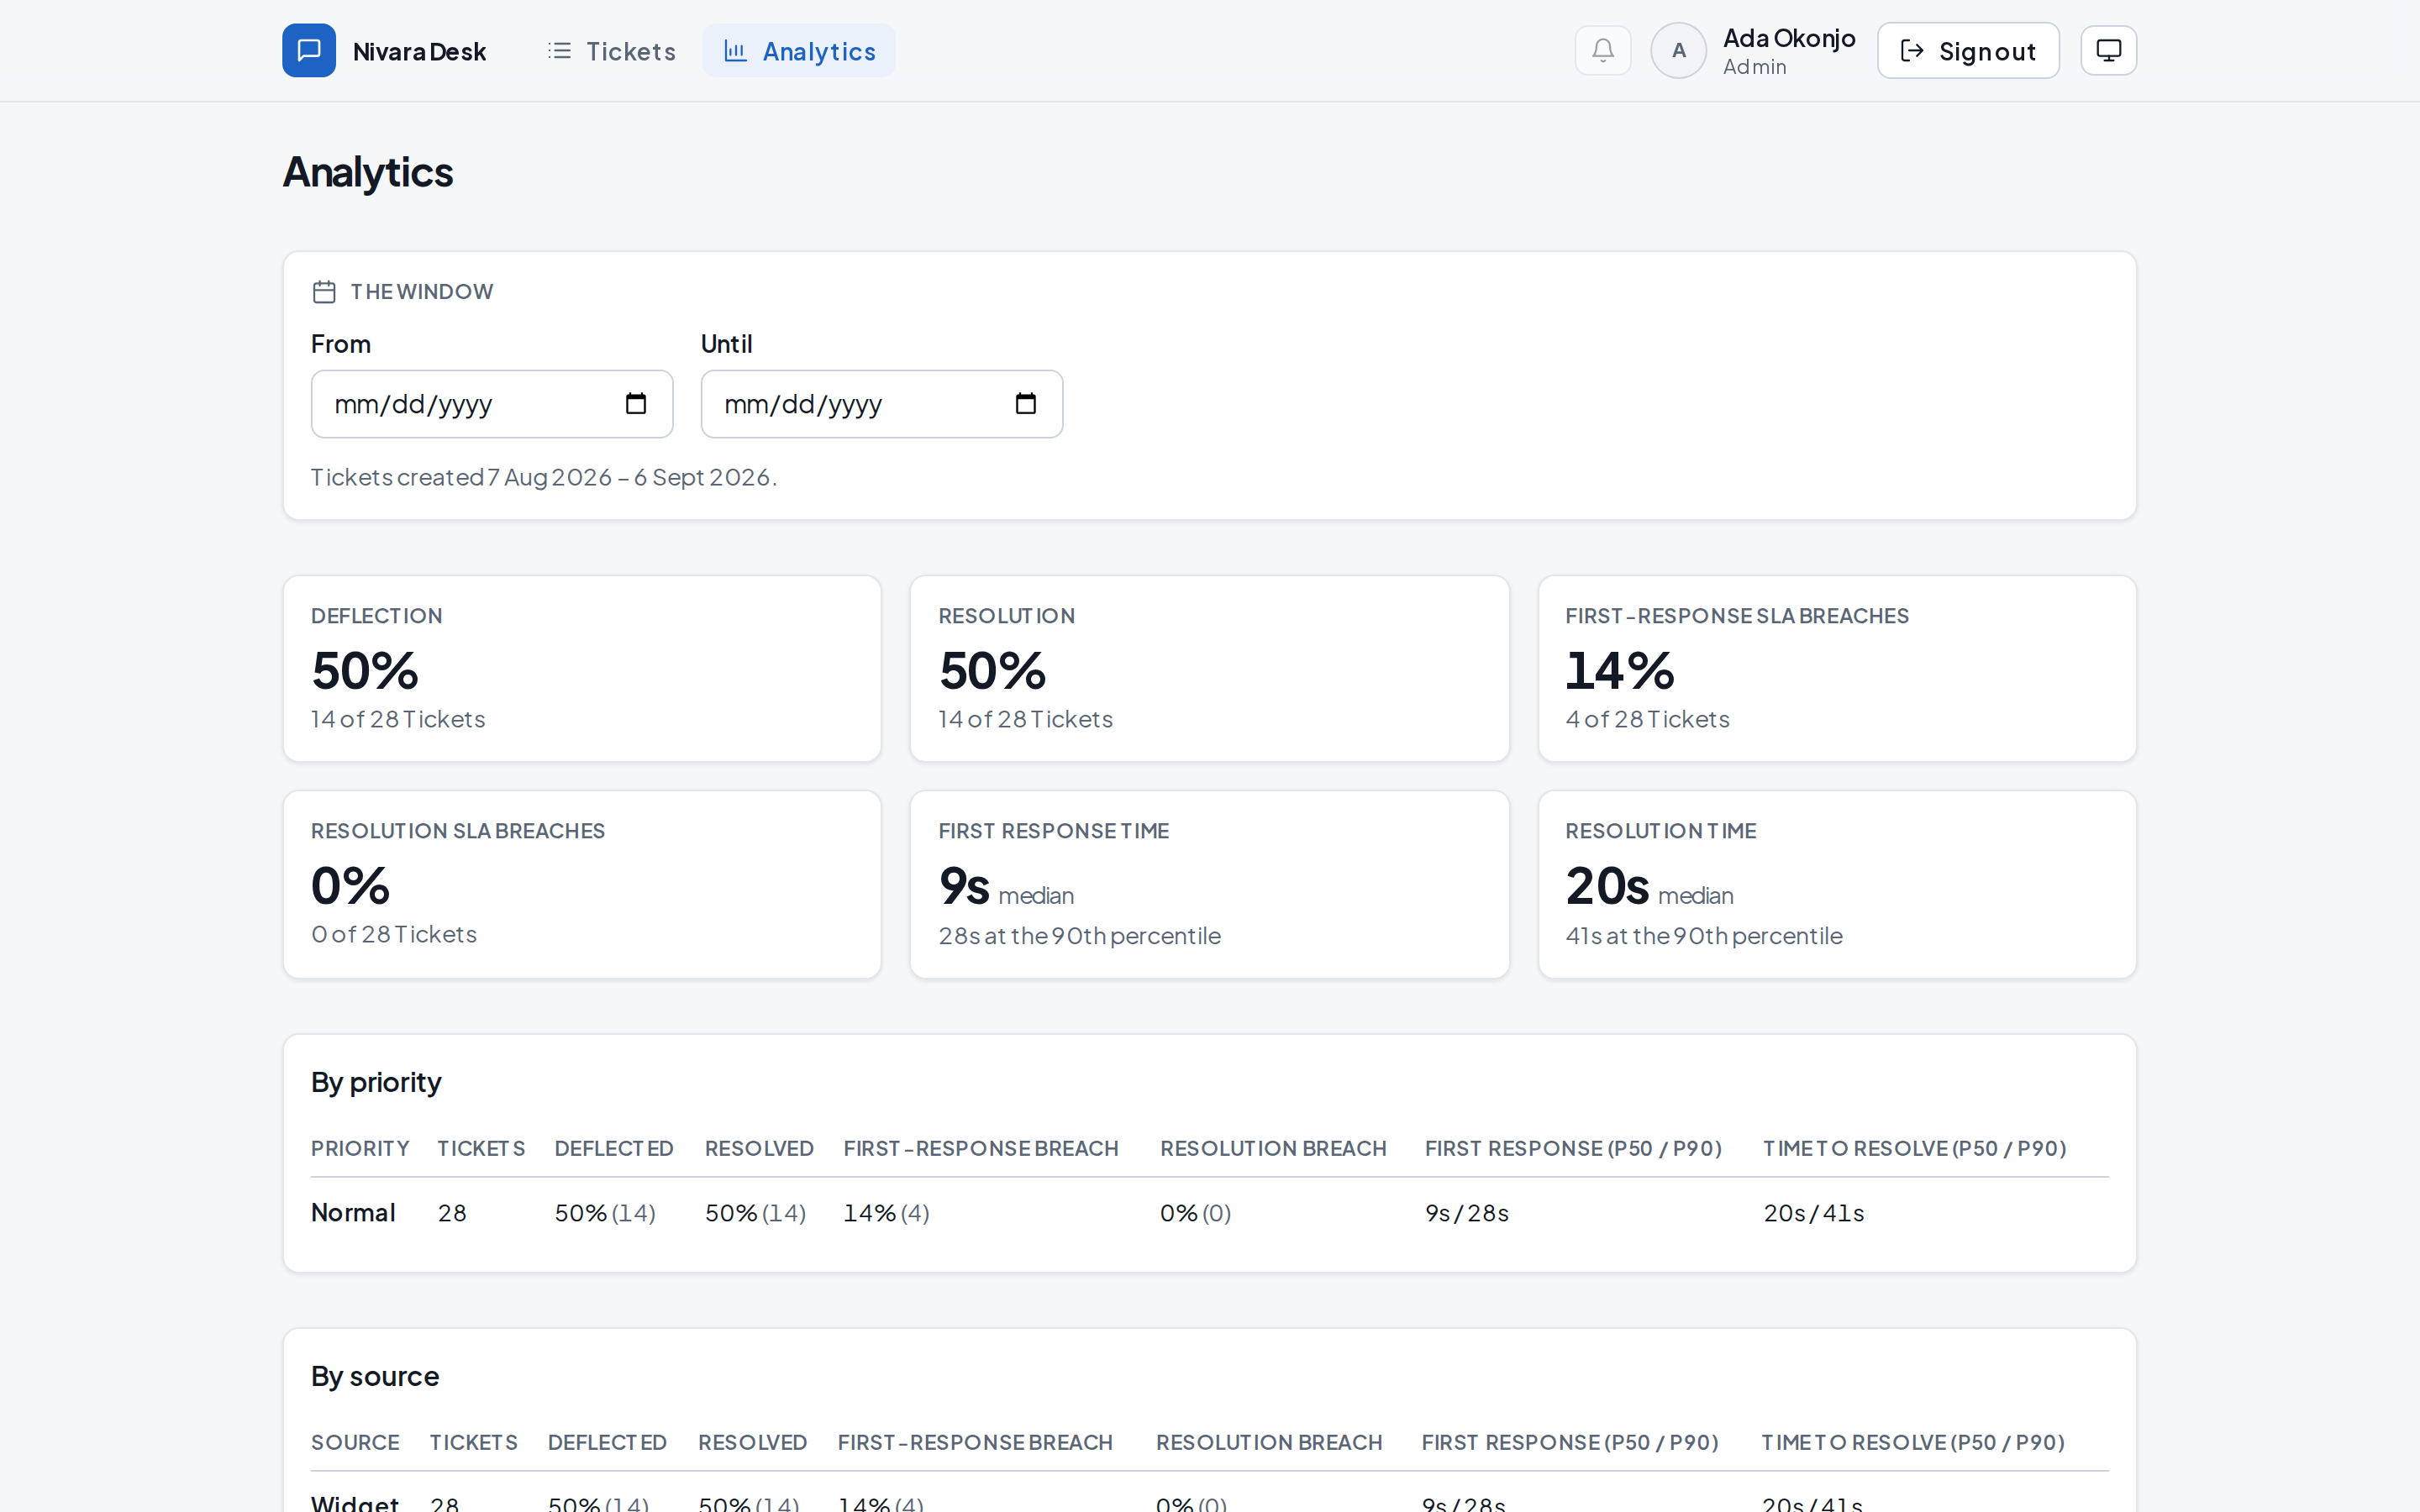Click '14% (4)' in the Normal row

click(886, 1213)
